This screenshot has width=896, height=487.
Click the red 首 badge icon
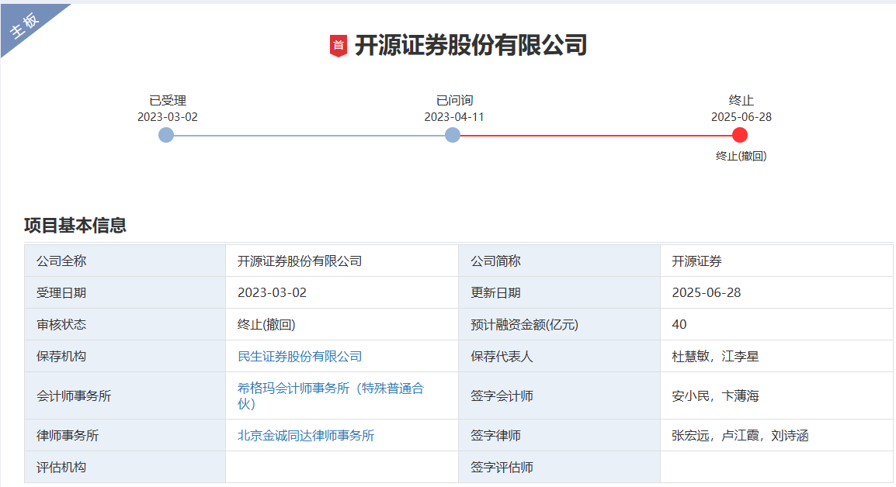(x=338, y=46)
